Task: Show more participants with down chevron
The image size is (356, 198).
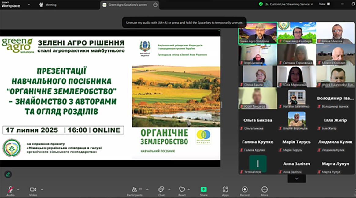Action: coord(296,178)
